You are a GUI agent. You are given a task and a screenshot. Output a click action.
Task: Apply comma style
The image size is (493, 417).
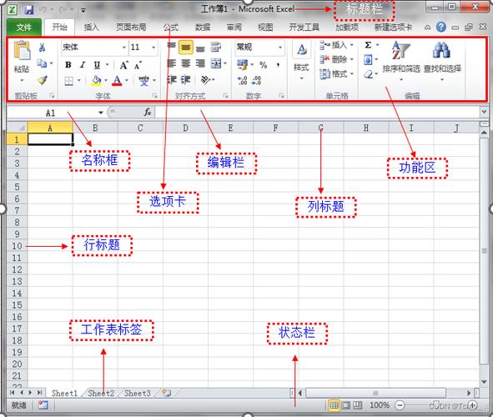(278, 65)
